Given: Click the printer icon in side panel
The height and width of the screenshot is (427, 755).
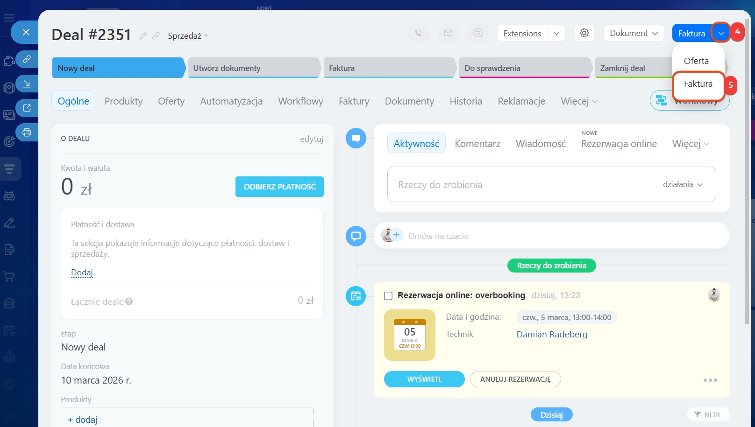Looking at the screenshot, I should click(27, 132).
